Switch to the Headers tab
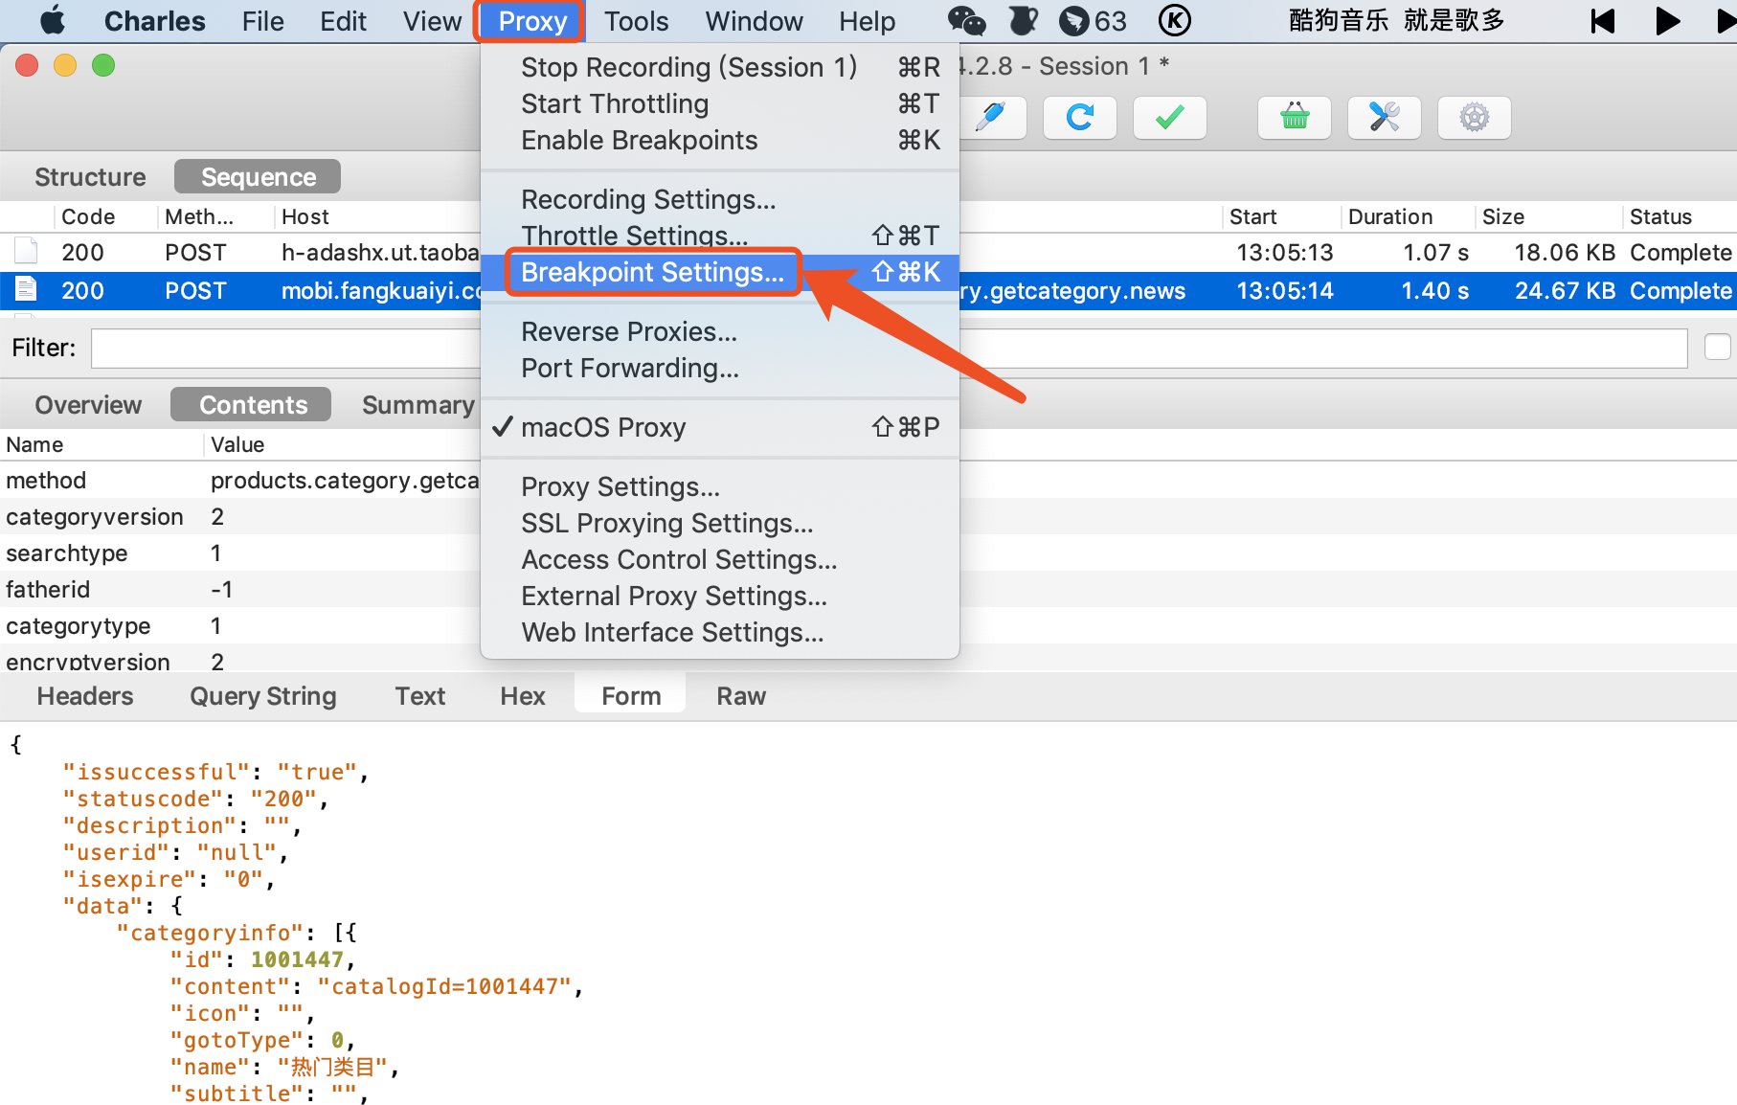The height and width of the screenshot is (1105, 1737). click(85, 696)
